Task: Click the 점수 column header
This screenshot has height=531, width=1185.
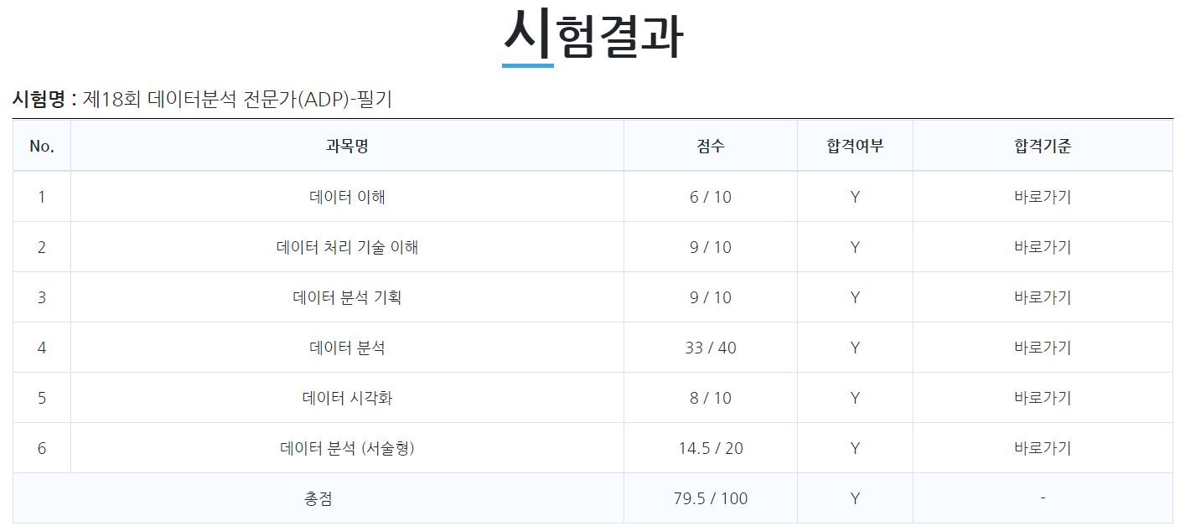Action: (x=710, y=146)
